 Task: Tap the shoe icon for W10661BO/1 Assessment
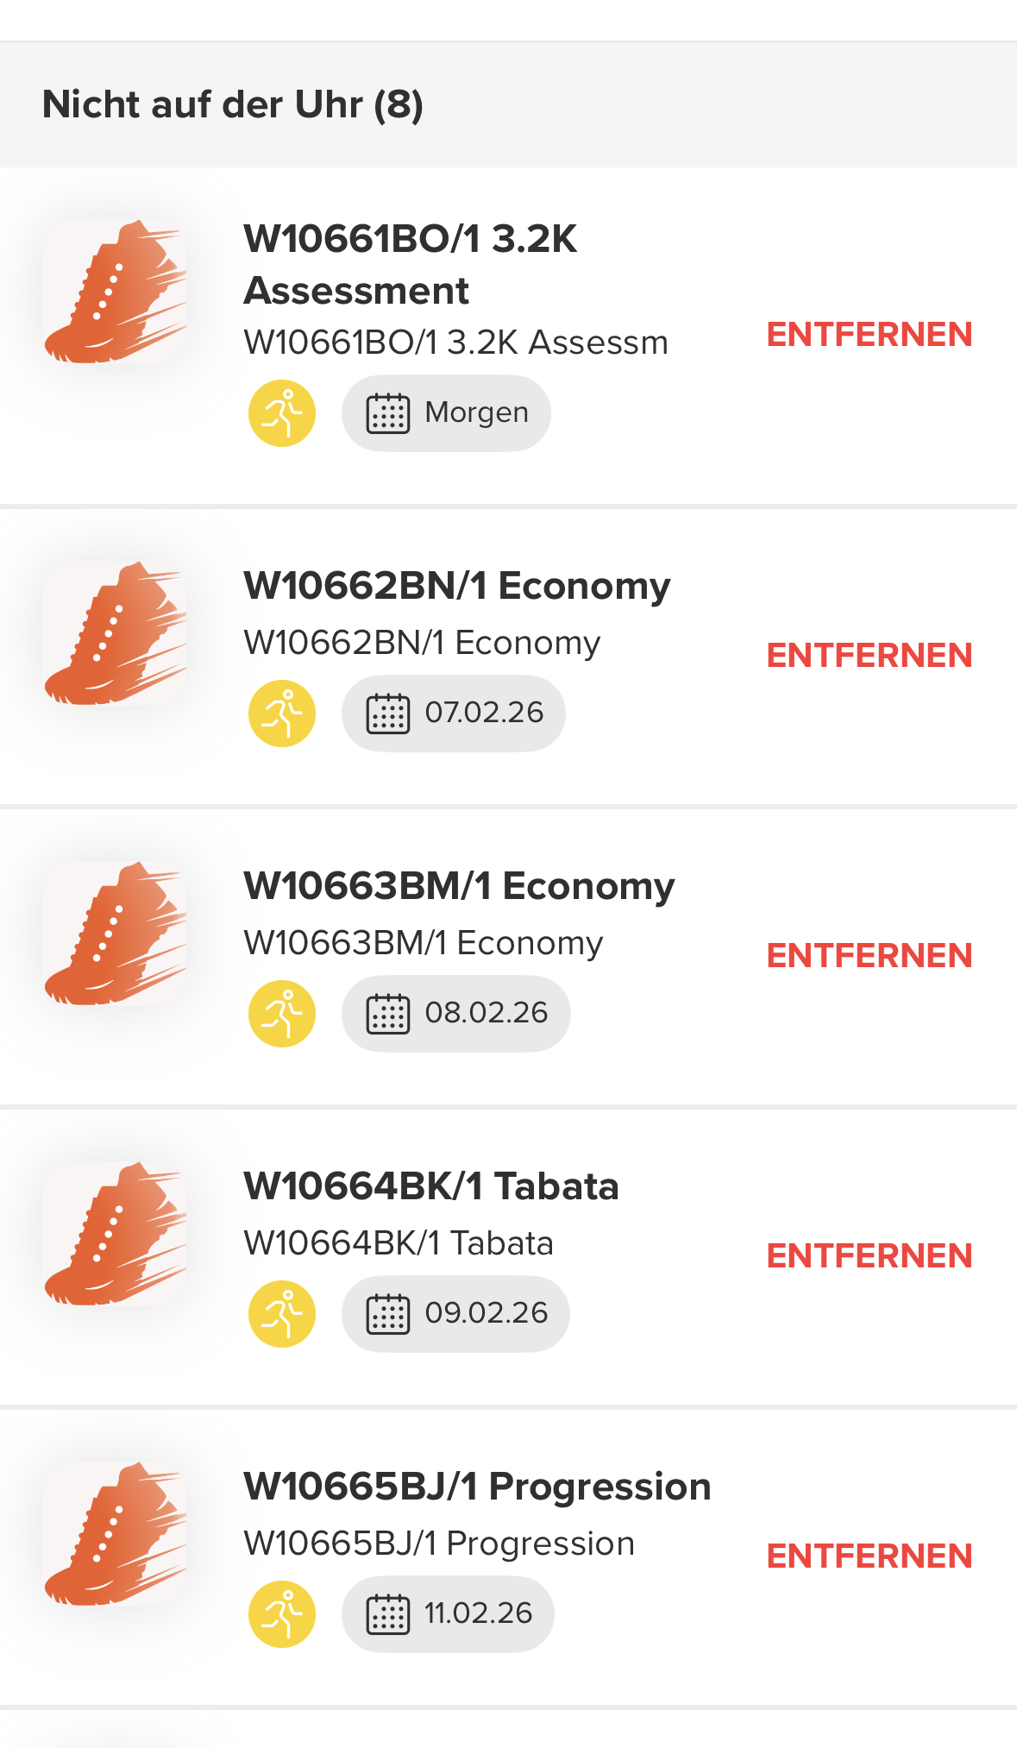coord(115,292)
